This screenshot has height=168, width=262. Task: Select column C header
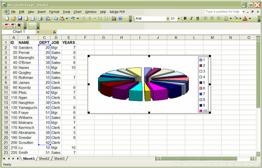(x=44, y=38)
